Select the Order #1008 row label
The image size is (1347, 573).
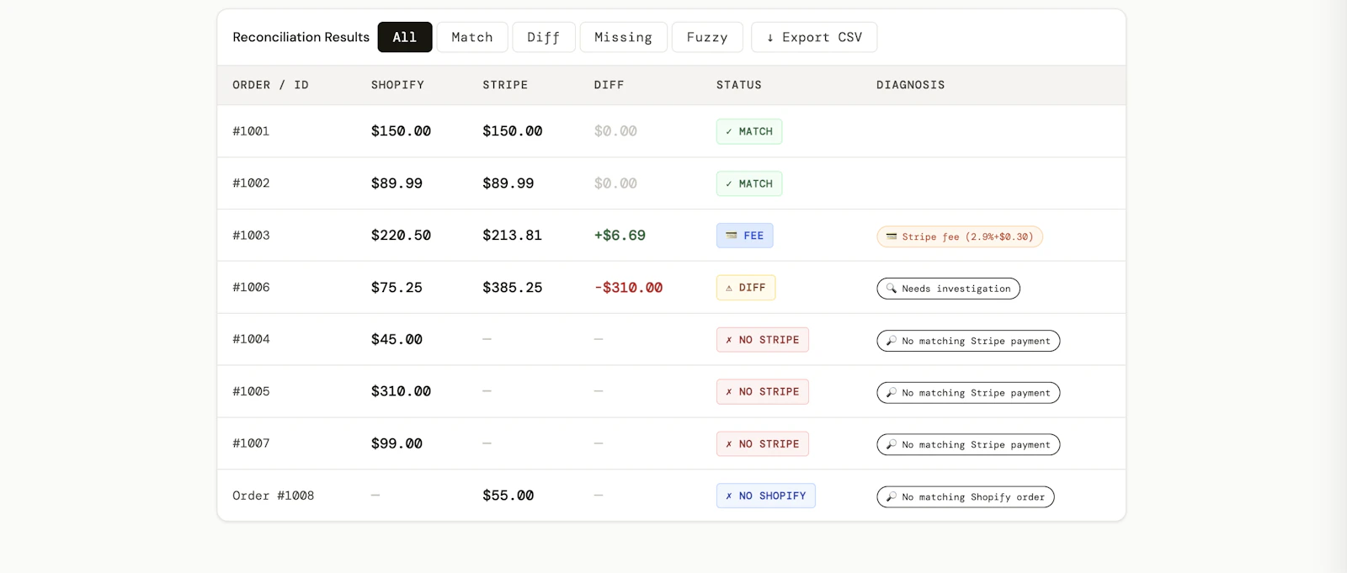click(274, 496)
